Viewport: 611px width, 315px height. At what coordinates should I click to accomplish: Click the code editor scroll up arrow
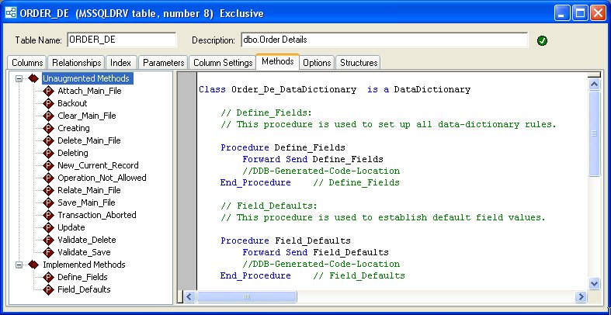594,84
